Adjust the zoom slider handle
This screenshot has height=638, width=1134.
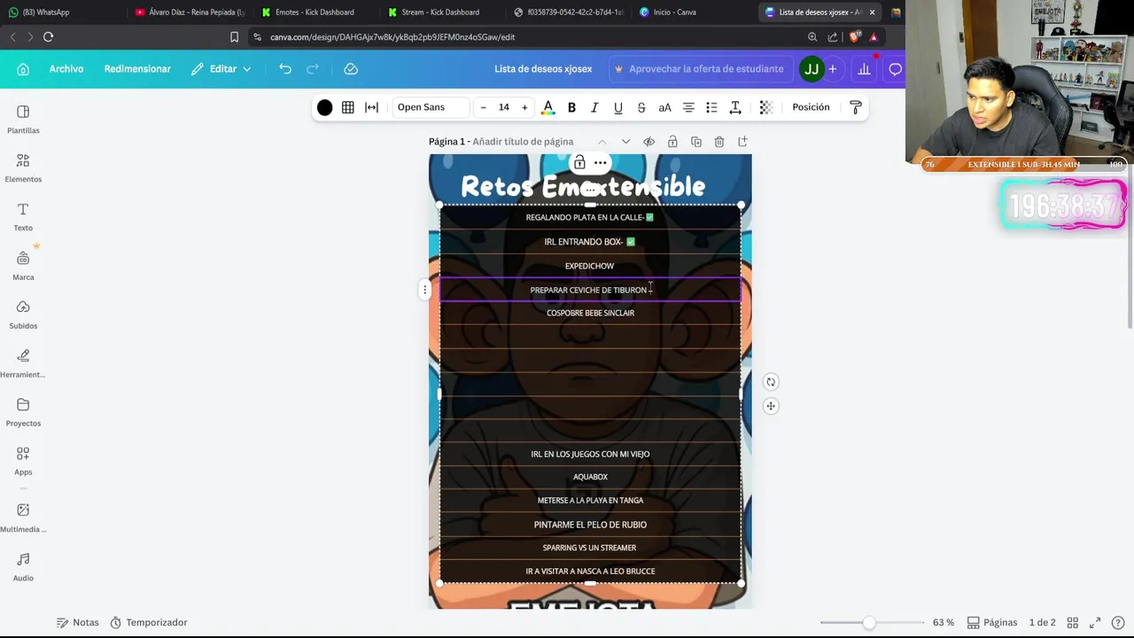(x=869, y=623)
